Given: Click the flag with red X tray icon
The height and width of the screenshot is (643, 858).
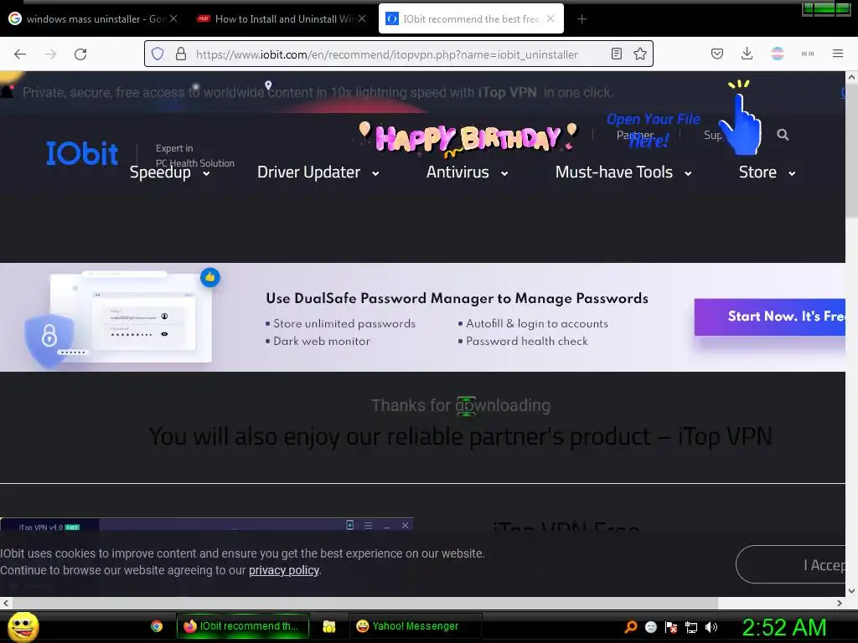Looking at the screenshot, I should coord(671,627).
